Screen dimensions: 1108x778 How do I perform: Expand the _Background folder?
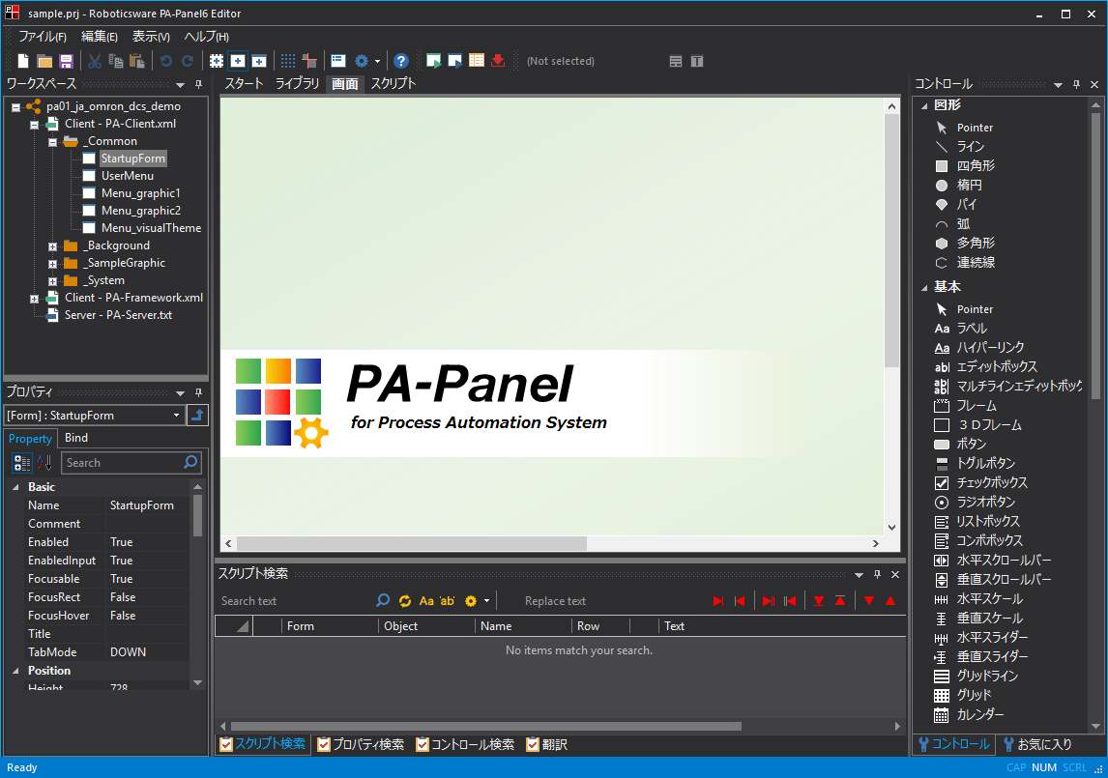click(x=52, y=246)
